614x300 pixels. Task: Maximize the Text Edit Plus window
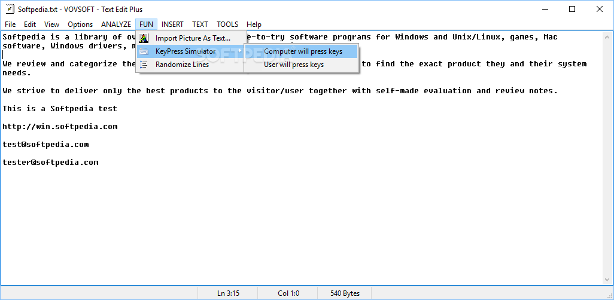(572, 10)
